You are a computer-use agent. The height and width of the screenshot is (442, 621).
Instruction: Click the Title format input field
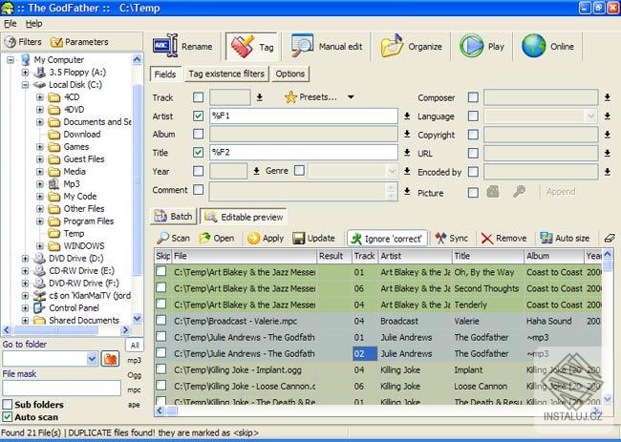302,152
